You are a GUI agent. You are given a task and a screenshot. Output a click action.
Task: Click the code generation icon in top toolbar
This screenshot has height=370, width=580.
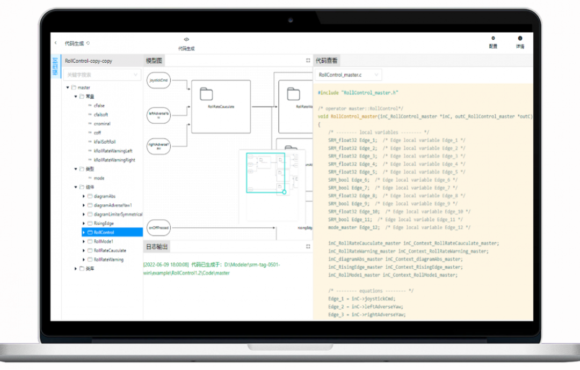point(186,40)
